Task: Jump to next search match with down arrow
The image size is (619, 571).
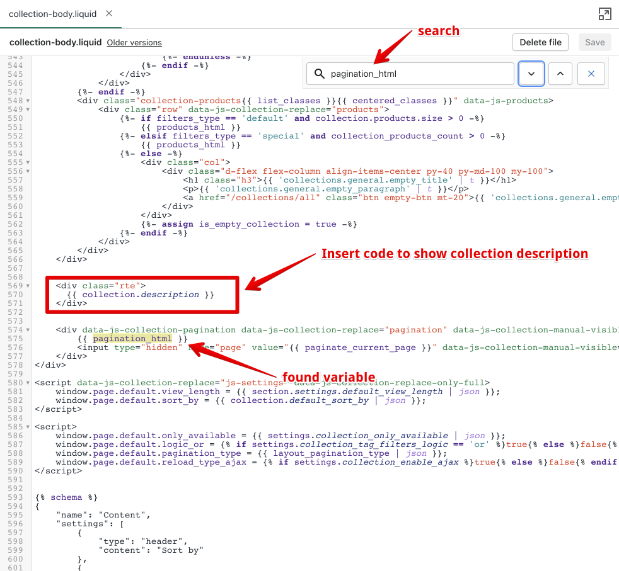Action: click(531, 74)
